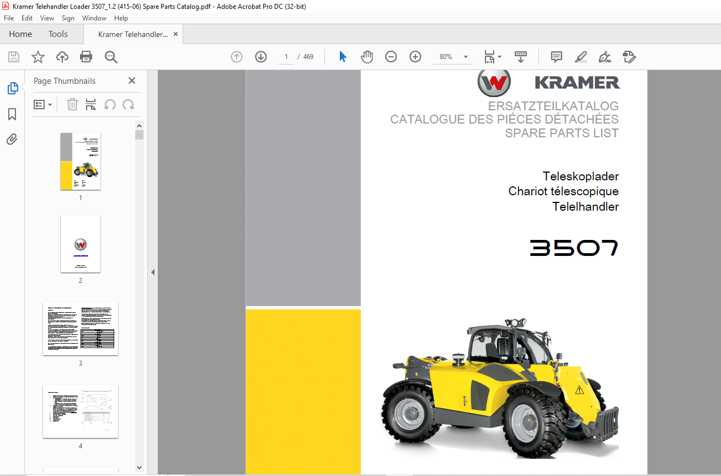
Task: Select the Highlight text pen tool
Action: coord(580,57)
